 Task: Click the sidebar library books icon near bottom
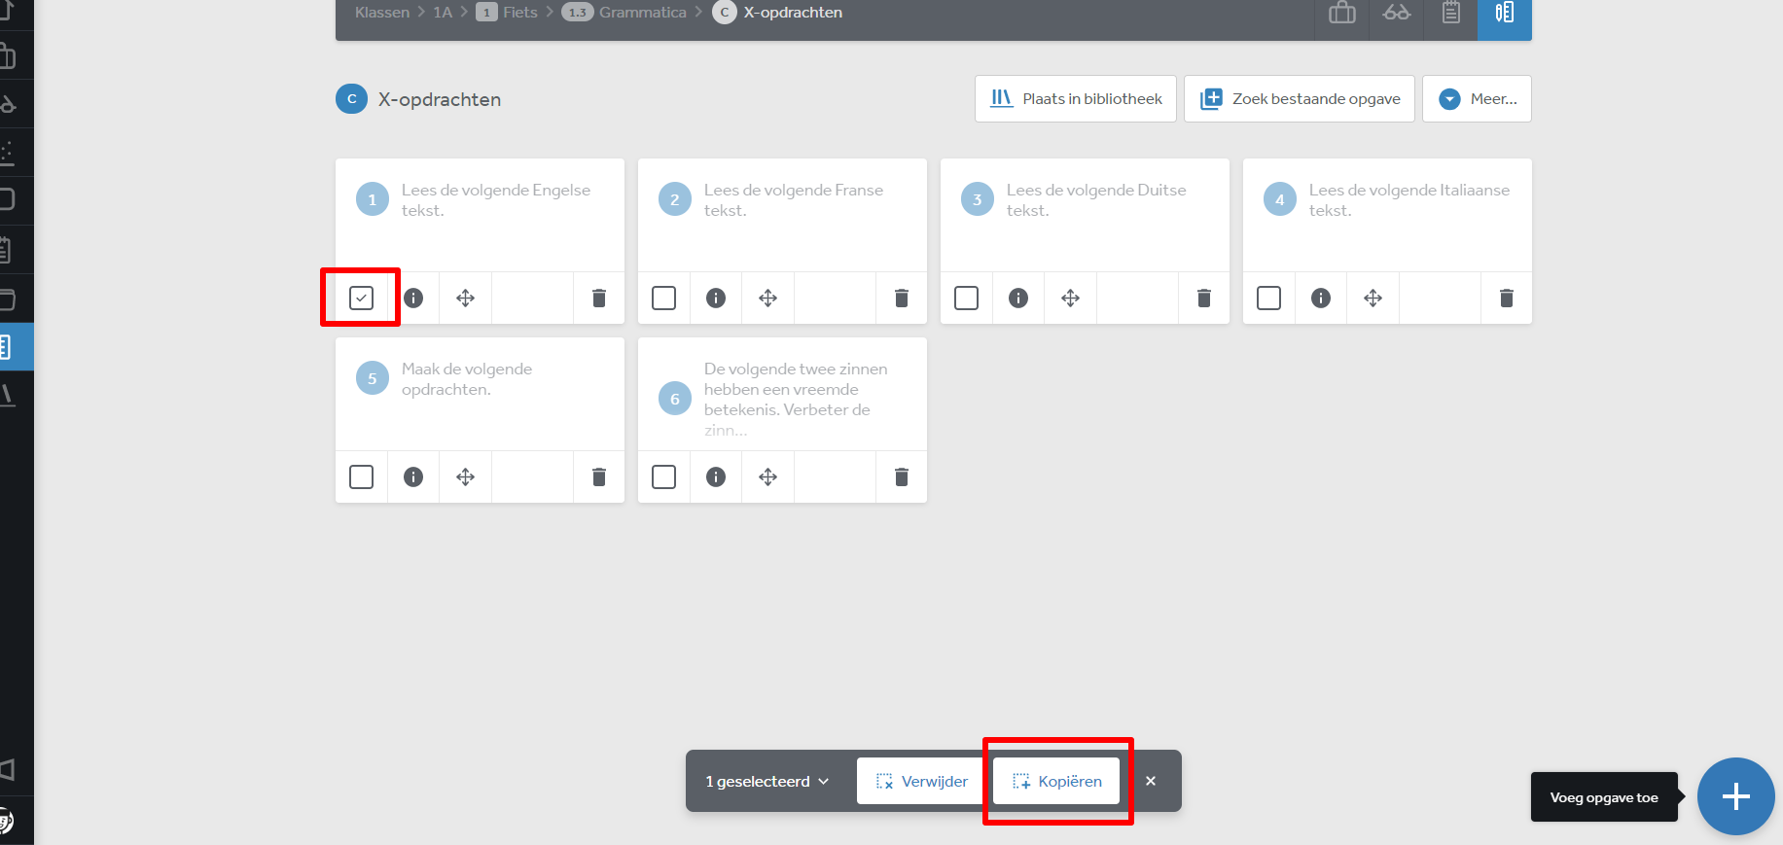[8, 395]
